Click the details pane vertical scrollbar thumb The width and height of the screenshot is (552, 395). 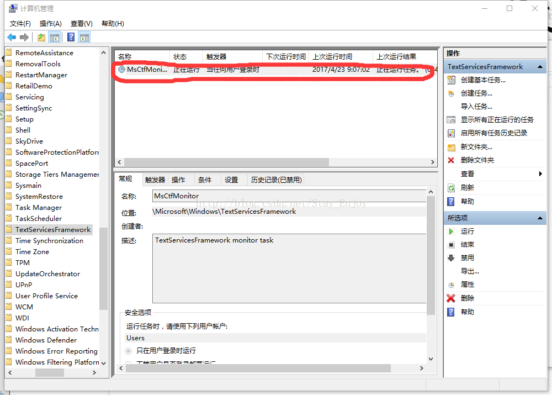pyautogui.click(x=431, y=256)
